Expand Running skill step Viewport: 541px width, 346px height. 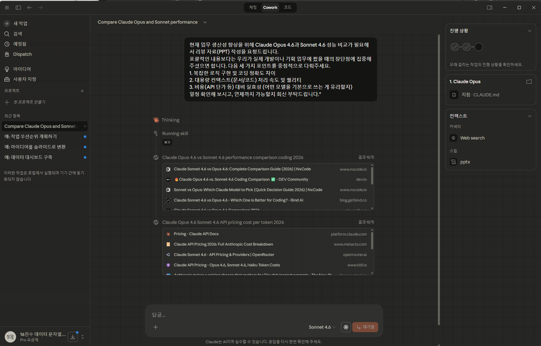[175, 133]
